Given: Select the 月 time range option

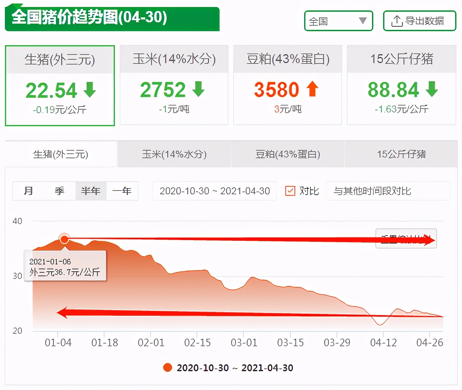Looking at the screenshot, I should pyautogui.click(x=29, y=191).
